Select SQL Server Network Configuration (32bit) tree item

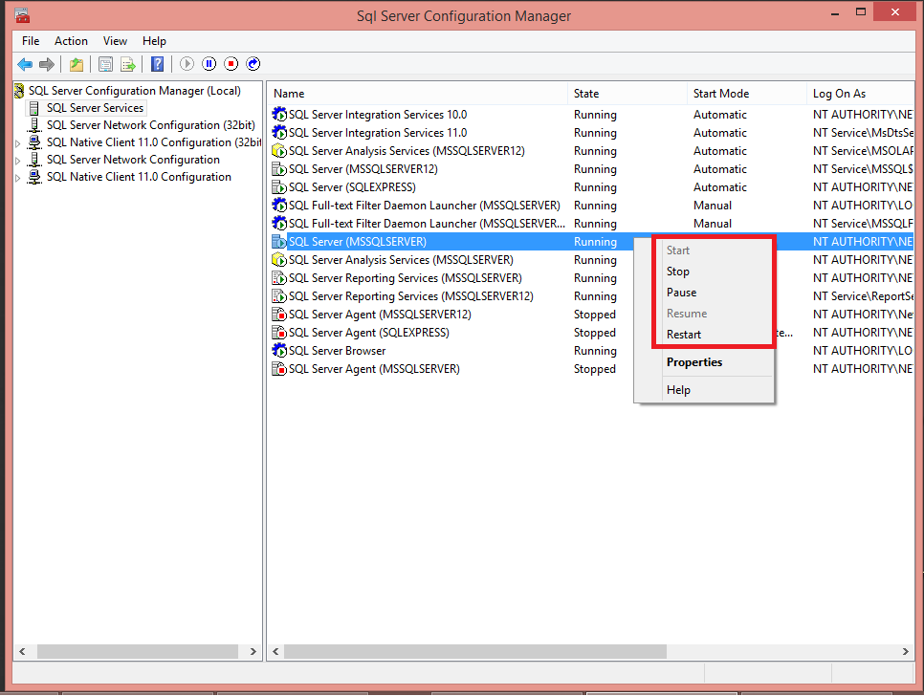(x=151, y=125)
